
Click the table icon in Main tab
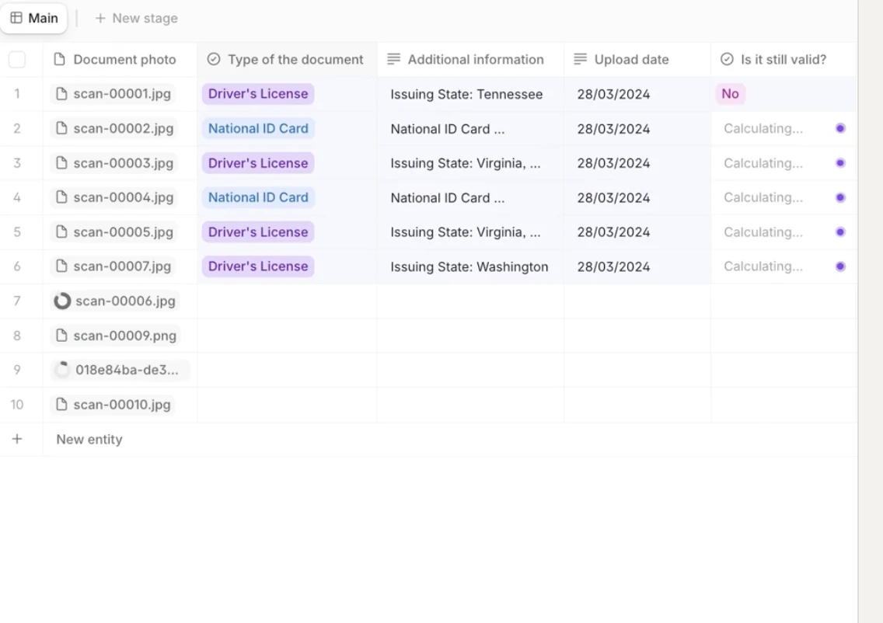16,18
